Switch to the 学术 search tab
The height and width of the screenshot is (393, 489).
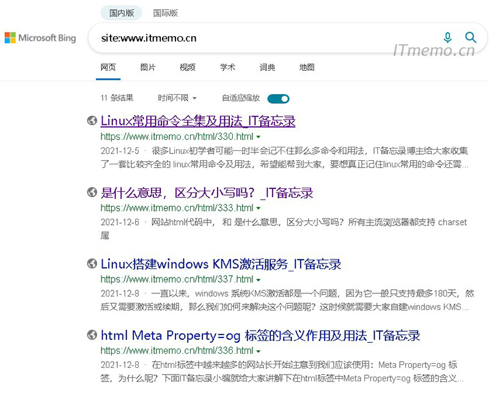227,67
